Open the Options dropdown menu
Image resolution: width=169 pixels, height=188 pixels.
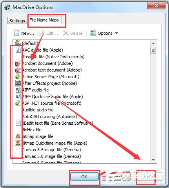[104, 33]
